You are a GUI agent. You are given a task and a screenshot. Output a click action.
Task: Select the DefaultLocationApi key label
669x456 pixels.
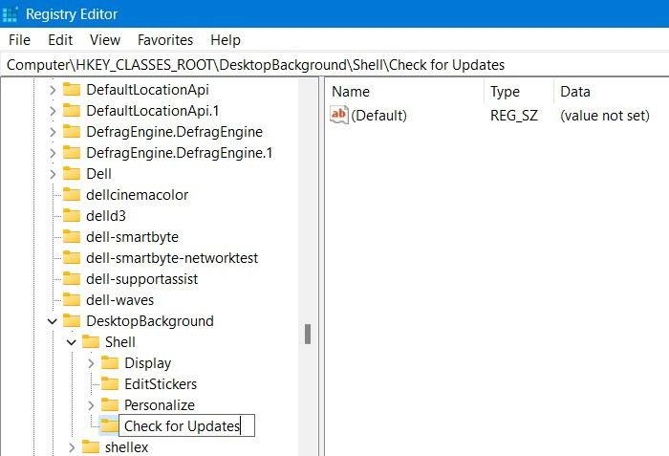tap(147, 90)
